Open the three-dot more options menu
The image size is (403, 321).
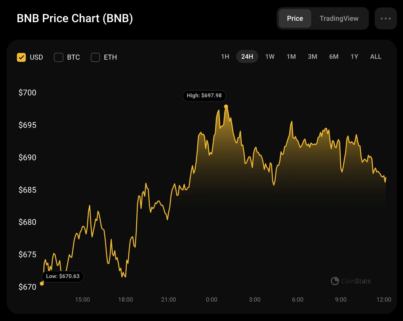click(386, 19)
